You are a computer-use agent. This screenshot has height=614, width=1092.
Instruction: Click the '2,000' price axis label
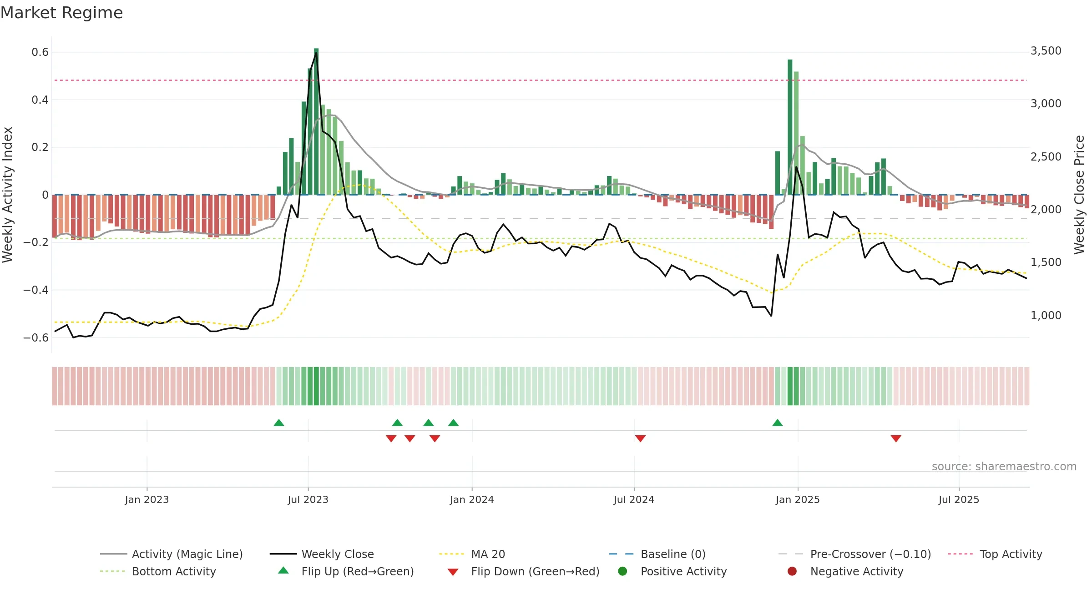click(1046, 209)
